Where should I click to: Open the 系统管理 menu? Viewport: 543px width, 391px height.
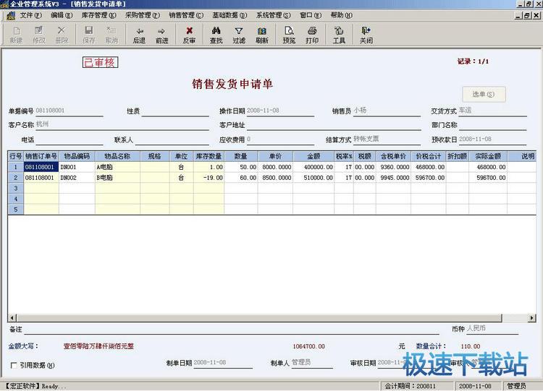click(273, 15)
